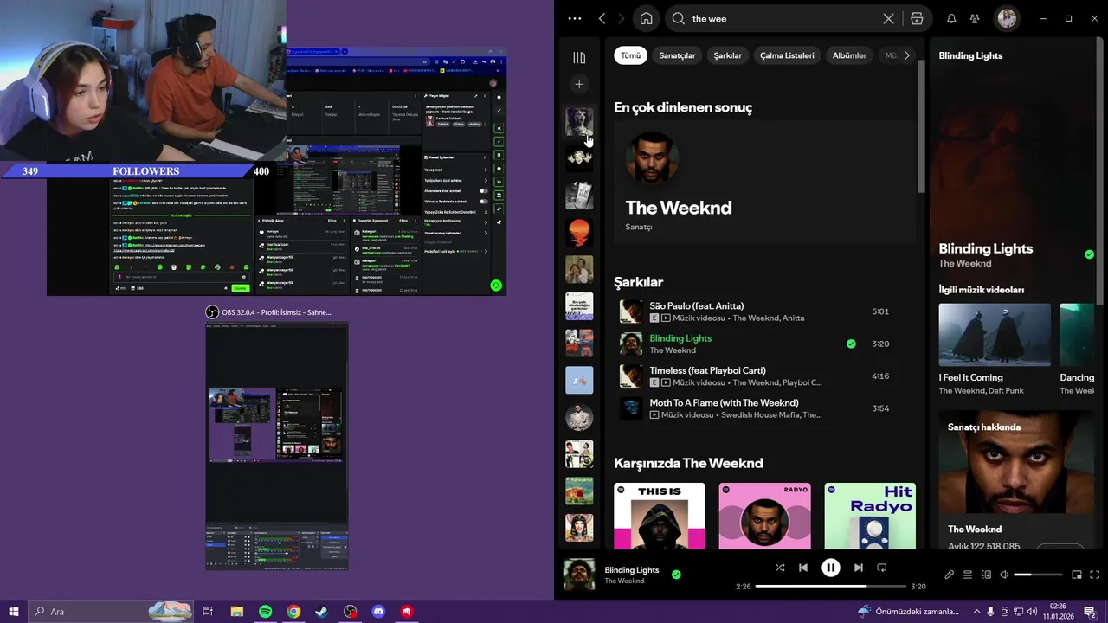This screenshot has width=1108, height=623.
Task: Open Google Chrome from taskbar
Action: point(293,612)
